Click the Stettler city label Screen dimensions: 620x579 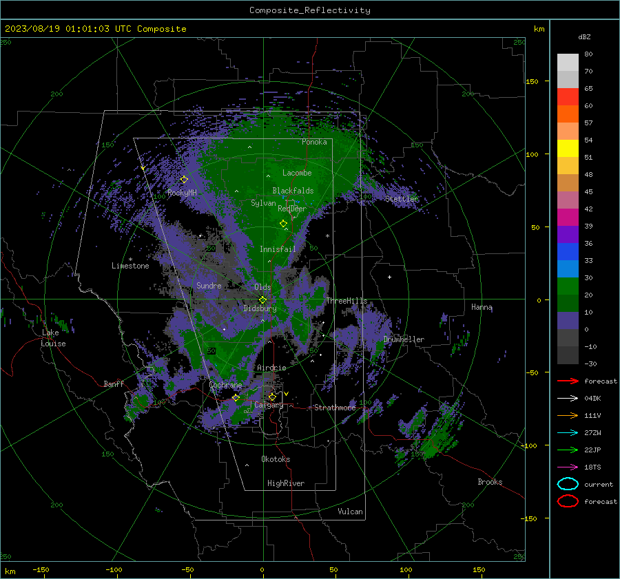click(402, 199)
